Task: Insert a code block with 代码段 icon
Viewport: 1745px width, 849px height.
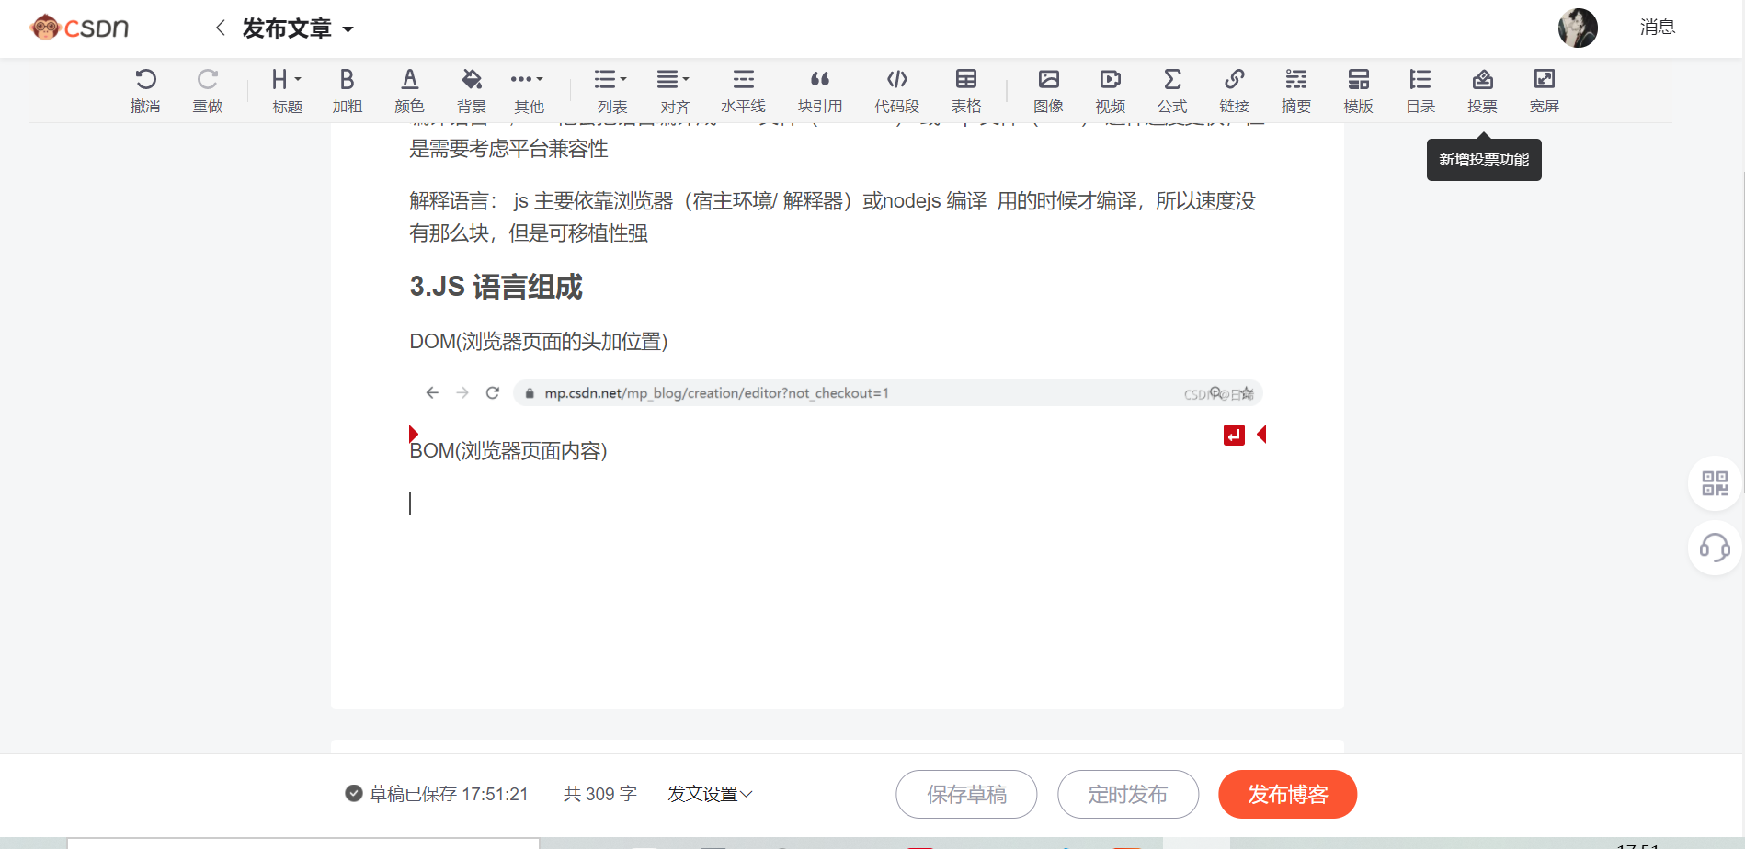Action: [897, 89]
